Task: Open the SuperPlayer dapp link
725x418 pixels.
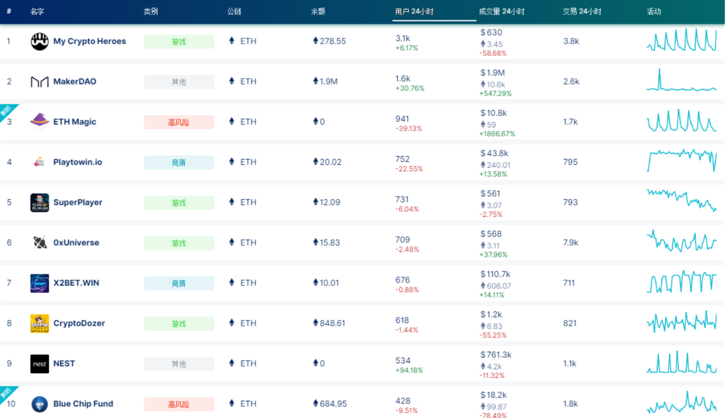Action: click(78, 202)
